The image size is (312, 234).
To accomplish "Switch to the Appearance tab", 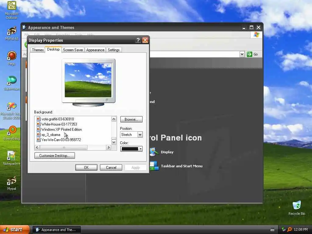I will click(95, 50).
